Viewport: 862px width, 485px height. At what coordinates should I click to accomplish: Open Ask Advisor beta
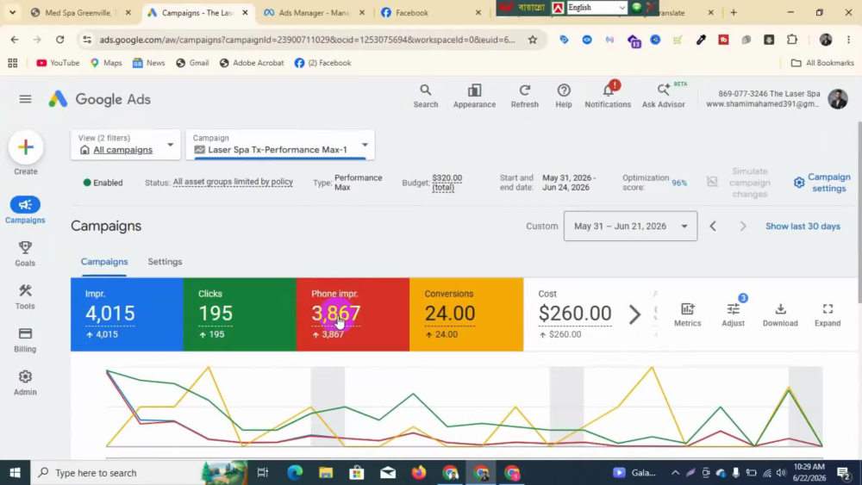point(664,96)
